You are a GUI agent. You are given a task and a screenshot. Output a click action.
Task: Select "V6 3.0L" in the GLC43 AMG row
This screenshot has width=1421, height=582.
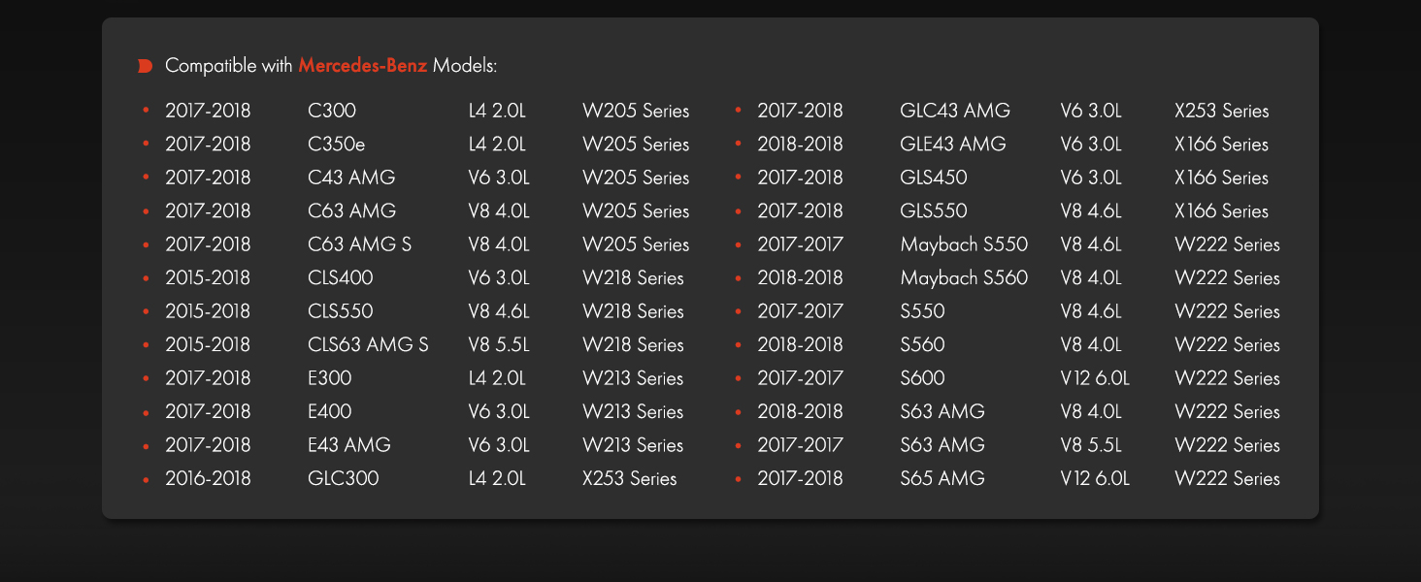point(1091,111)
